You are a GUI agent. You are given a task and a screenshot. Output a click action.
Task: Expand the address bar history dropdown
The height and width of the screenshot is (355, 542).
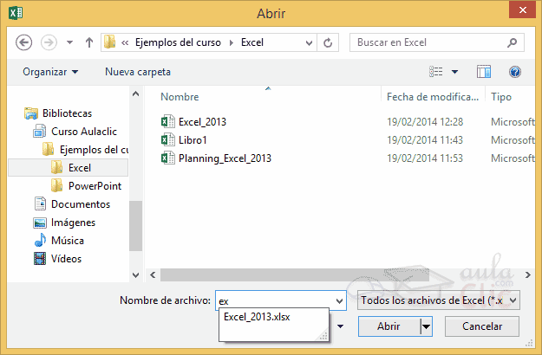point(307,42)
